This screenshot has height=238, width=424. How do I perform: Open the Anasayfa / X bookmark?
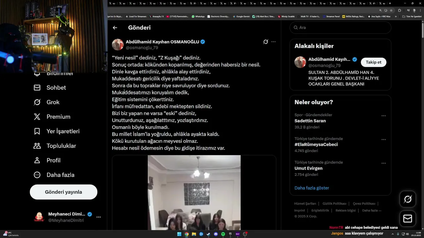pyautogui.click(x=156, y=16)
